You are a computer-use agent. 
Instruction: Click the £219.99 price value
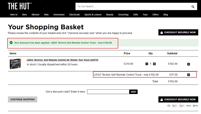click(128, 64)
